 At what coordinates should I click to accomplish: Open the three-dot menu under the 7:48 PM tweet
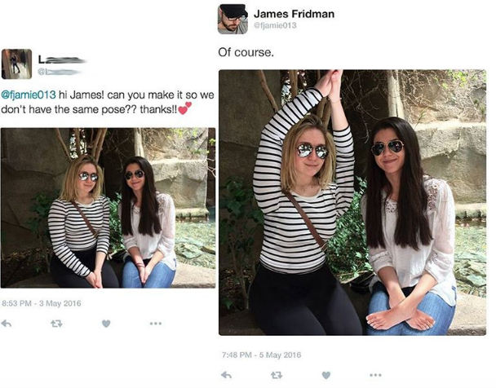[375, 374]
